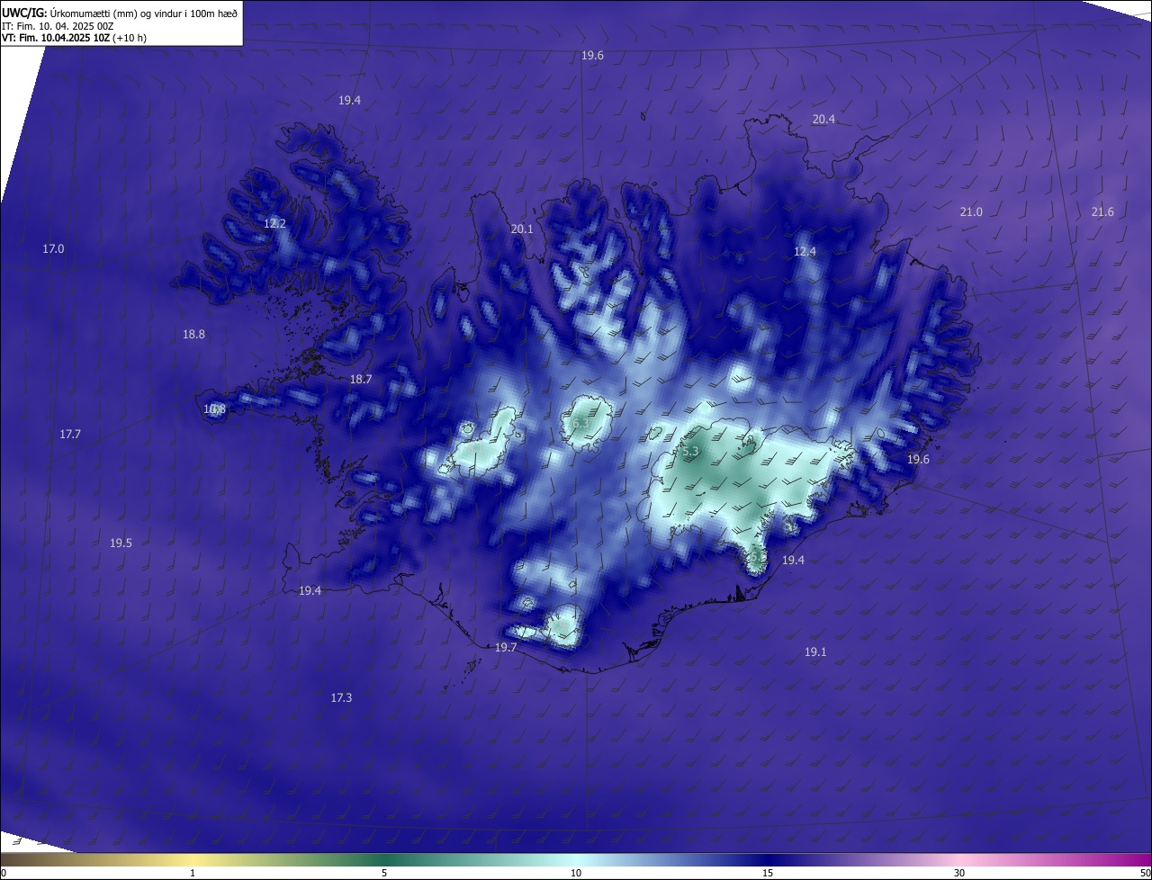Click the 50 tick on the colour scale
Viewport: 1152px width, 880px height.
(1145, 874)
